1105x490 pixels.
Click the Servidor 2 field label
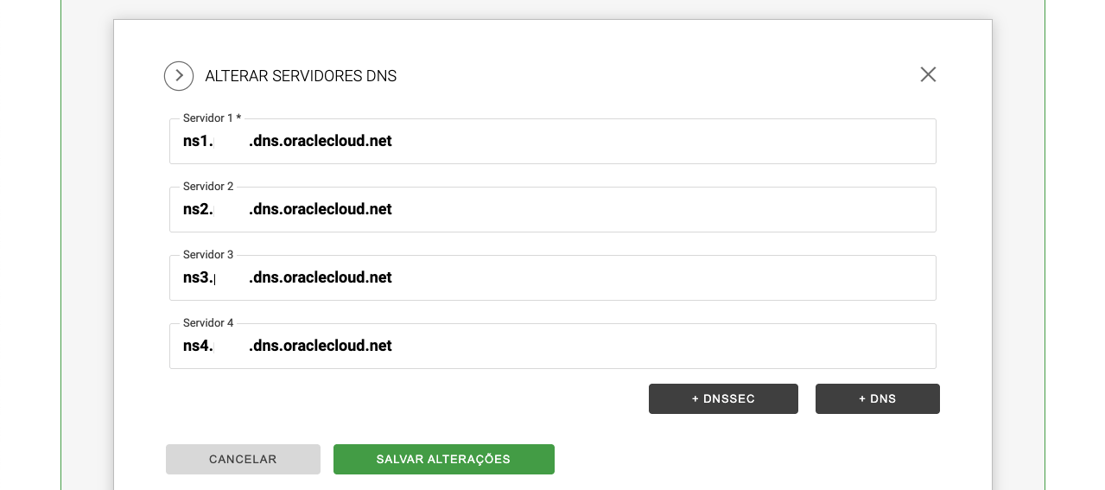[208, 187]
